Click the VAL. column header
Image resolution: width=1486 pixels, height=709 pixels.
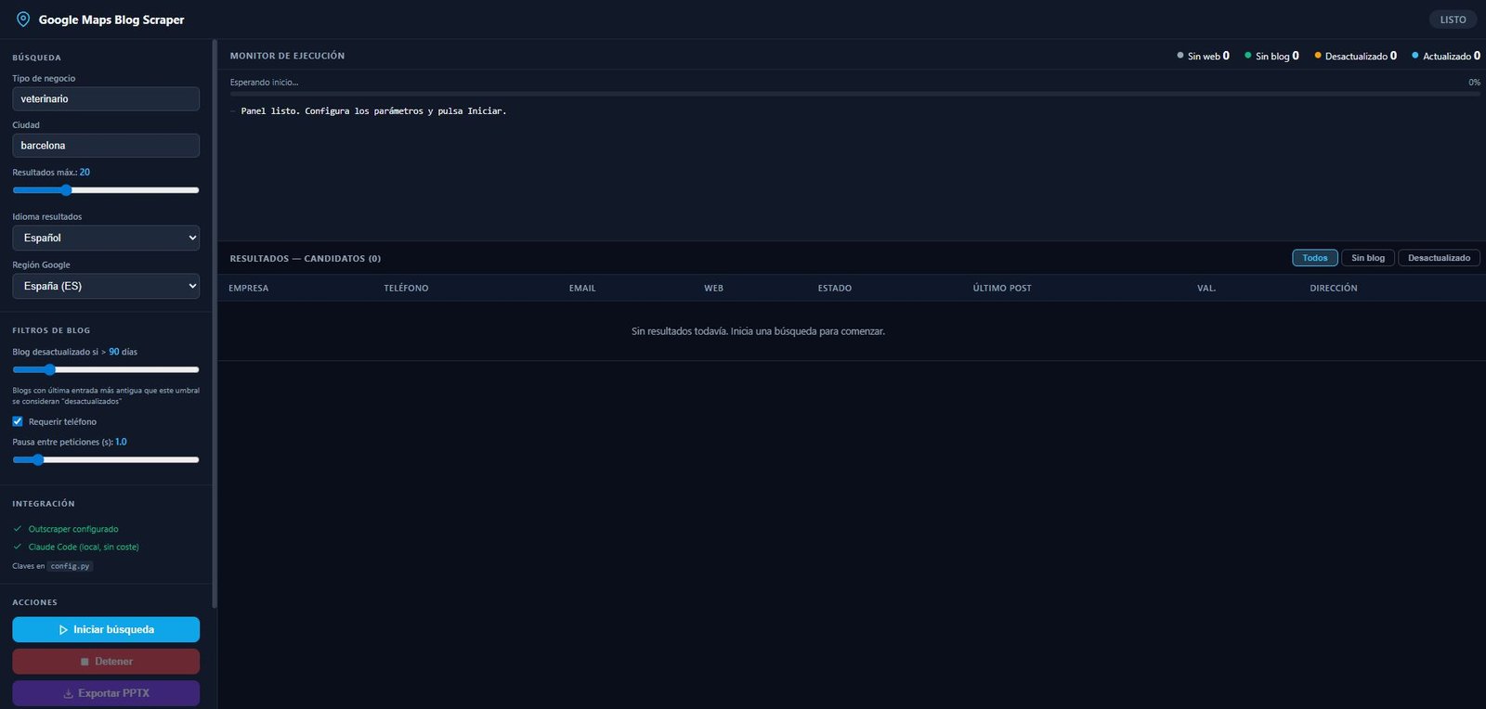tap(1206, 289)
